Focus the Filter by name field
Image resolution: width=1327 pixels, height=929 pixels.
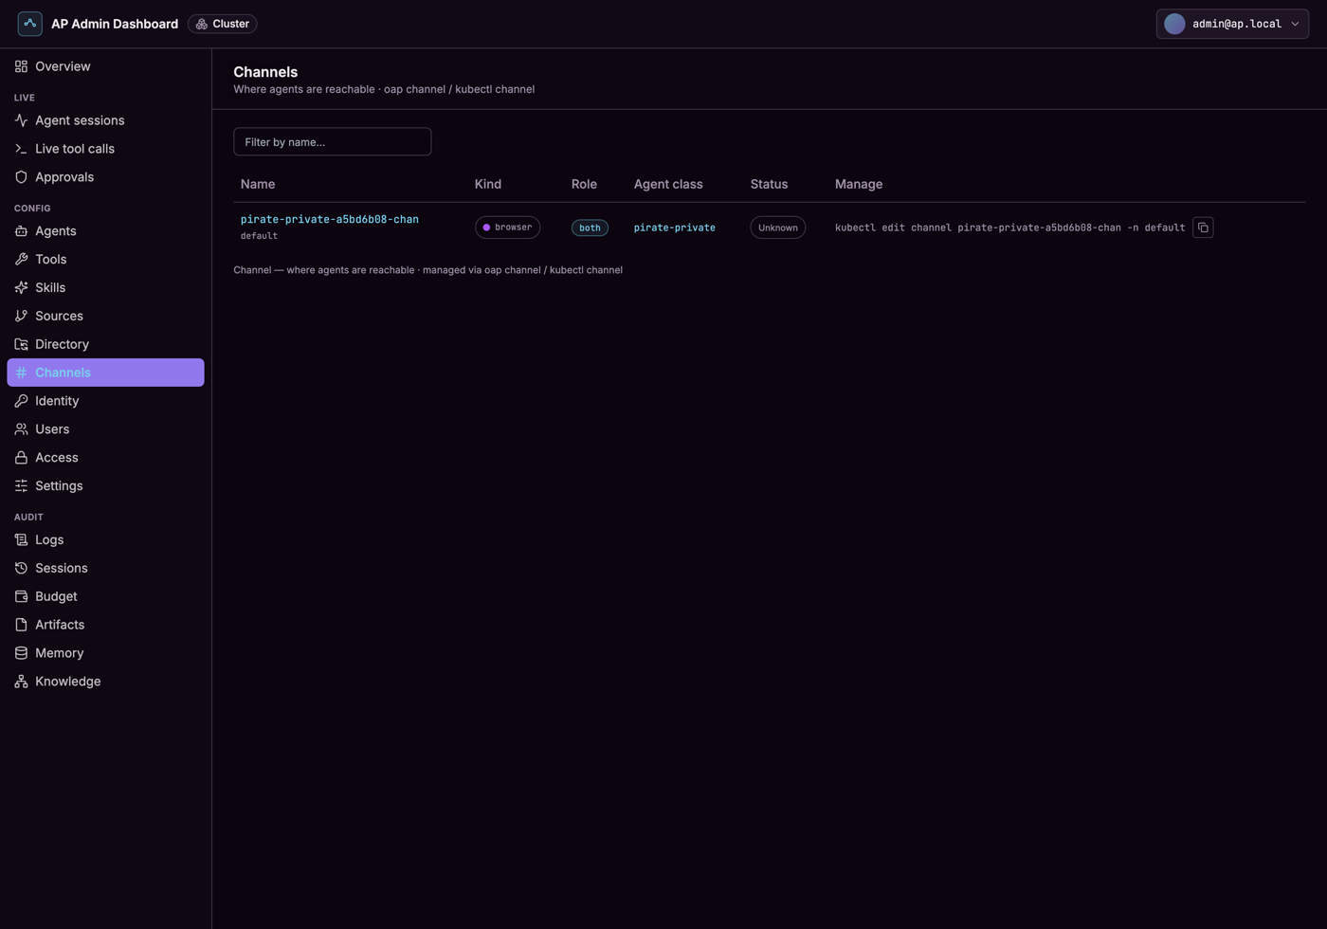[x=332, y=142]
